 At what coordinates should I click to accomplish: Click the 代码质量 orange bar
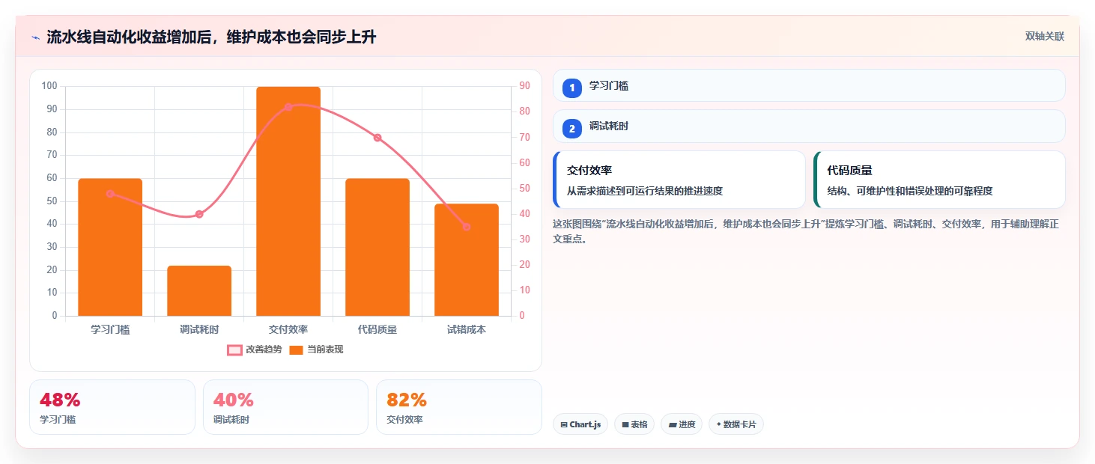[x=377, y=247]
